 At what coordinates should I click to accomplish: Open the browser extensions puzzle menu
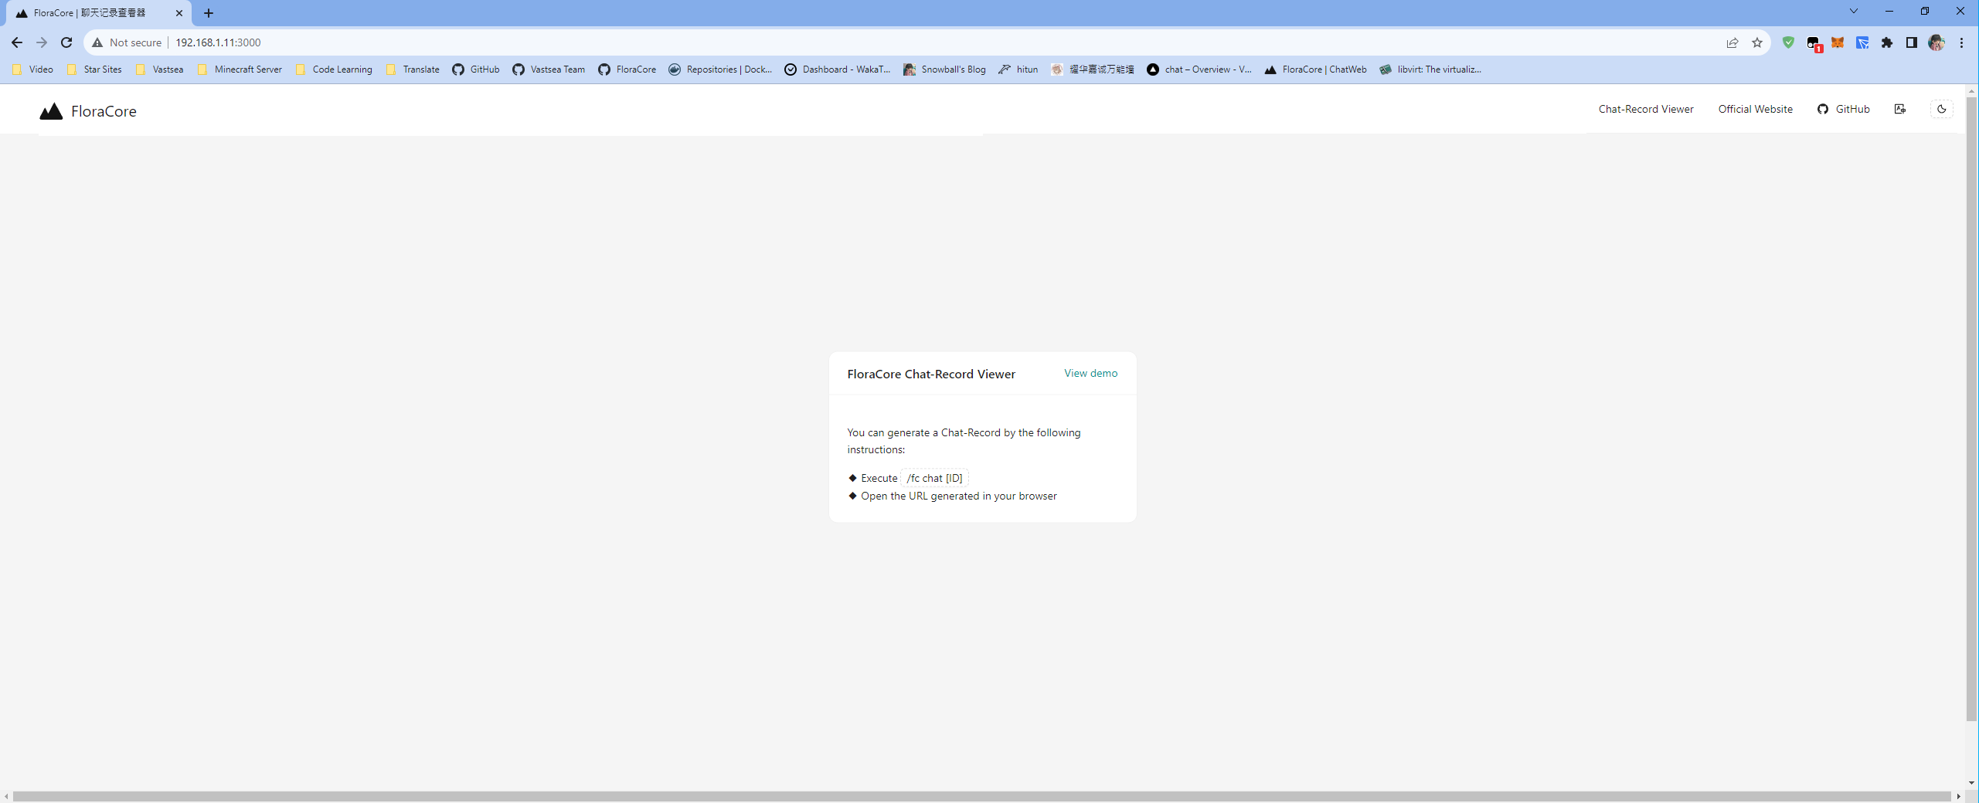tap(1887, 43)
